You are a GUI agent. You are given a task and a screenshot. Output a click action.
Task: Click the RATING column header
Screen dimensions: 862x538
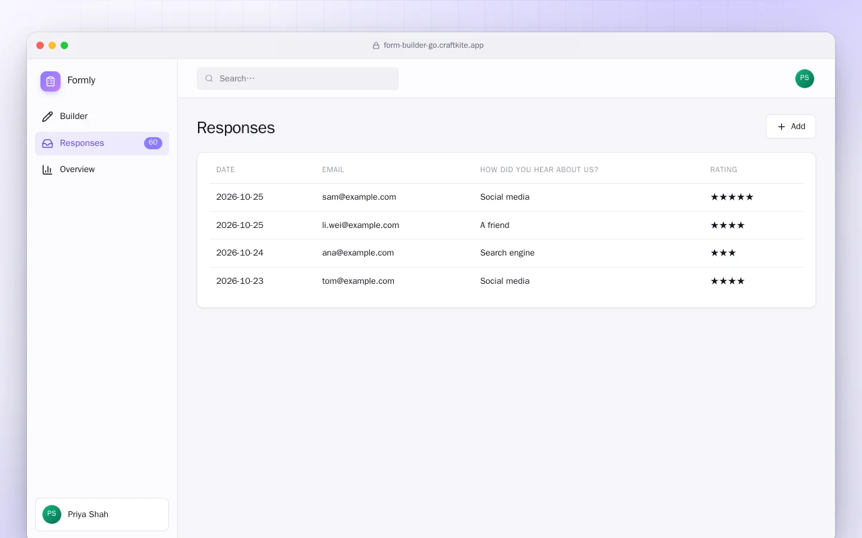point(724,170)
